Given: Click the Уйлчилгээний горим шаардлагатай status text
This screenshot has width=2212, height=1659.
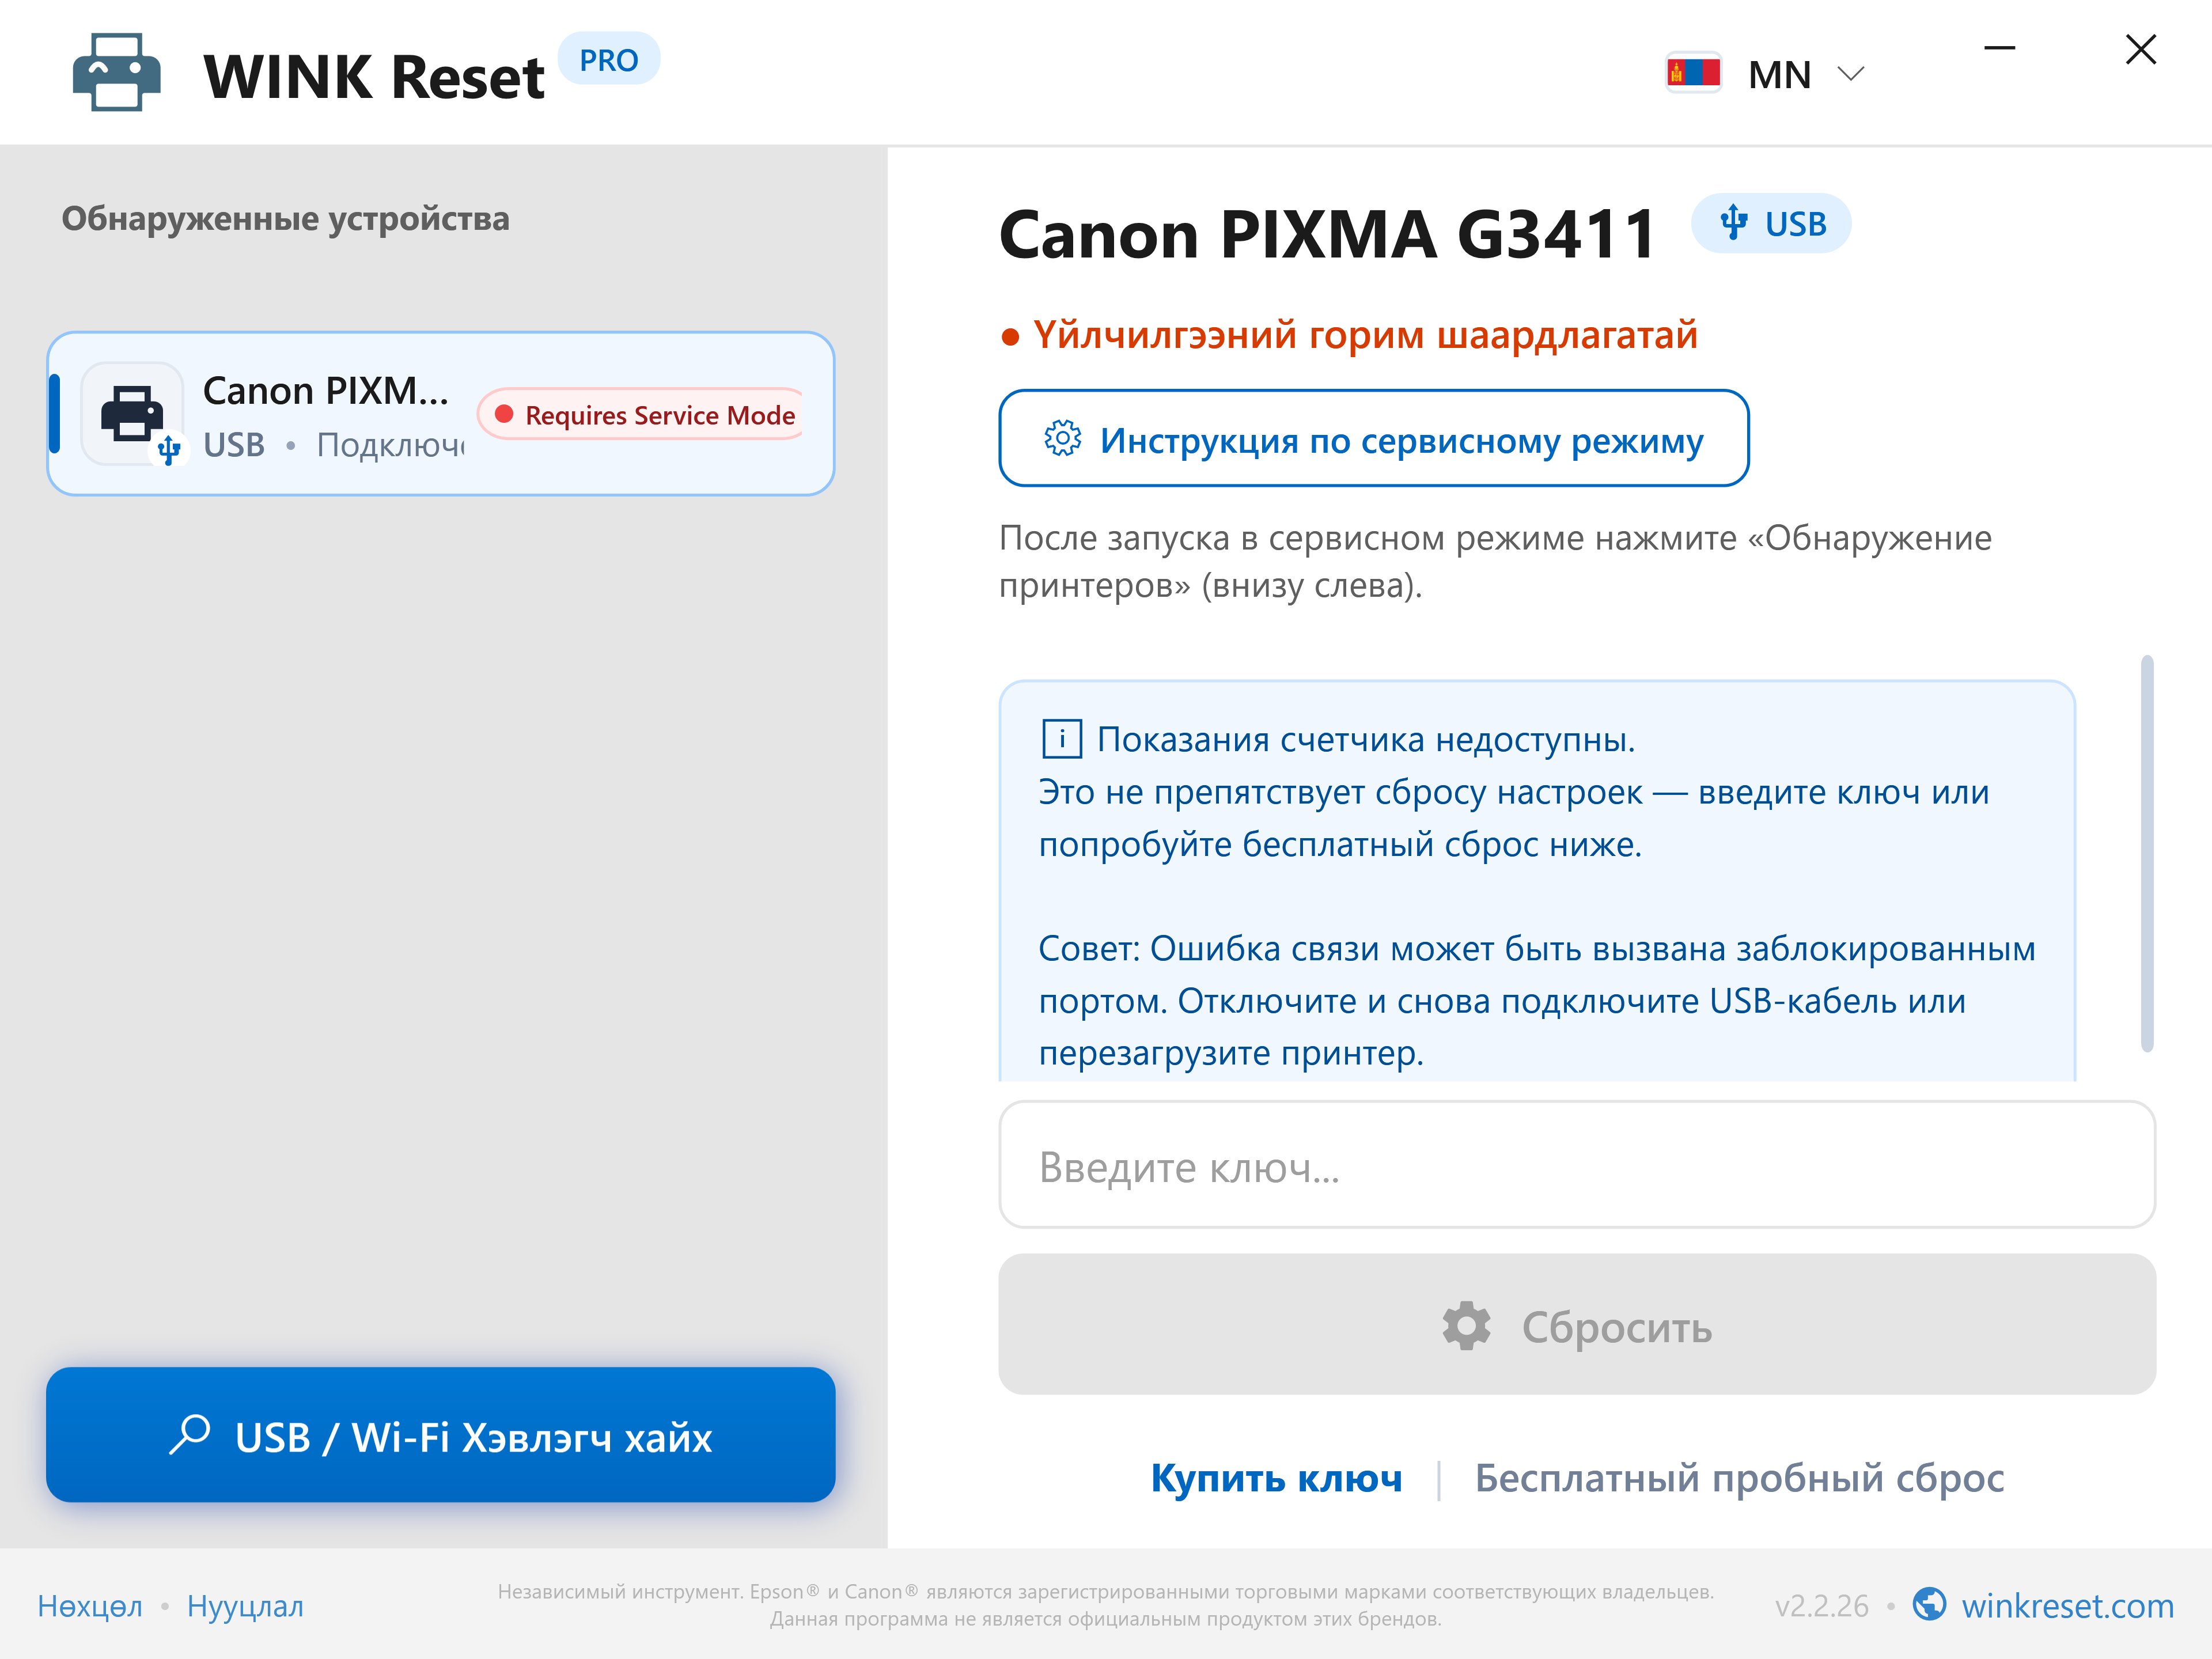Looking at the screenshot, I should point(1365,335).
